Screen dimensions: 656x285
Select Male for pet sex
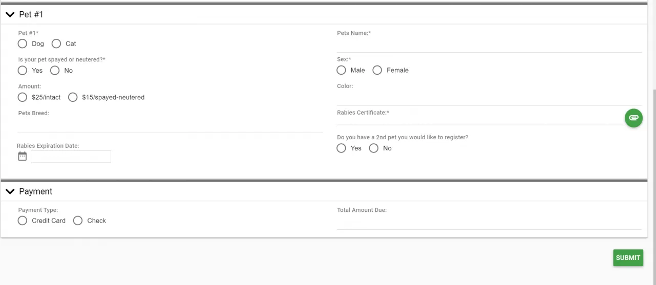click(x=342, y=70)
